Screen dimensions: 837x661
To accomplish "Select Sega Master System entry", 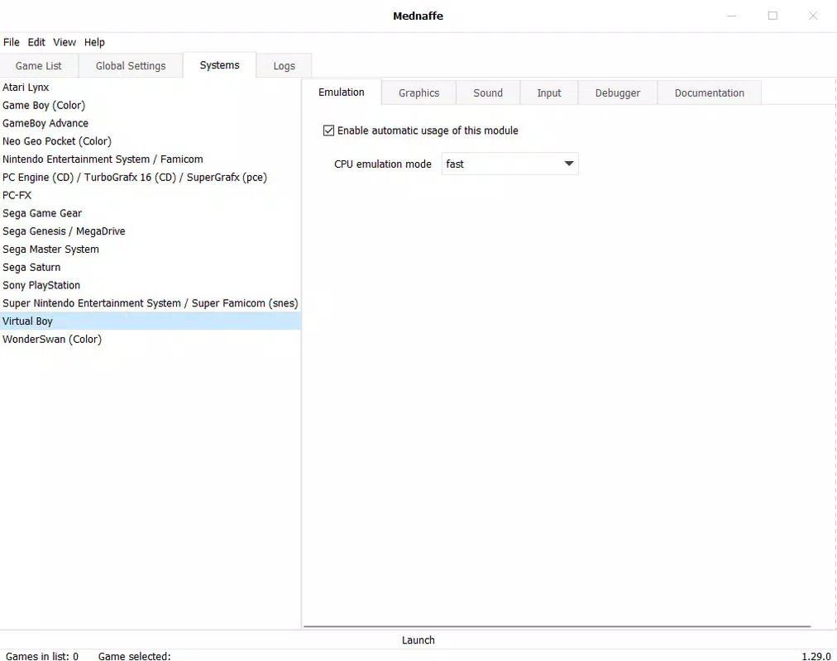I will pyautogui.click(x=151, y=249).
